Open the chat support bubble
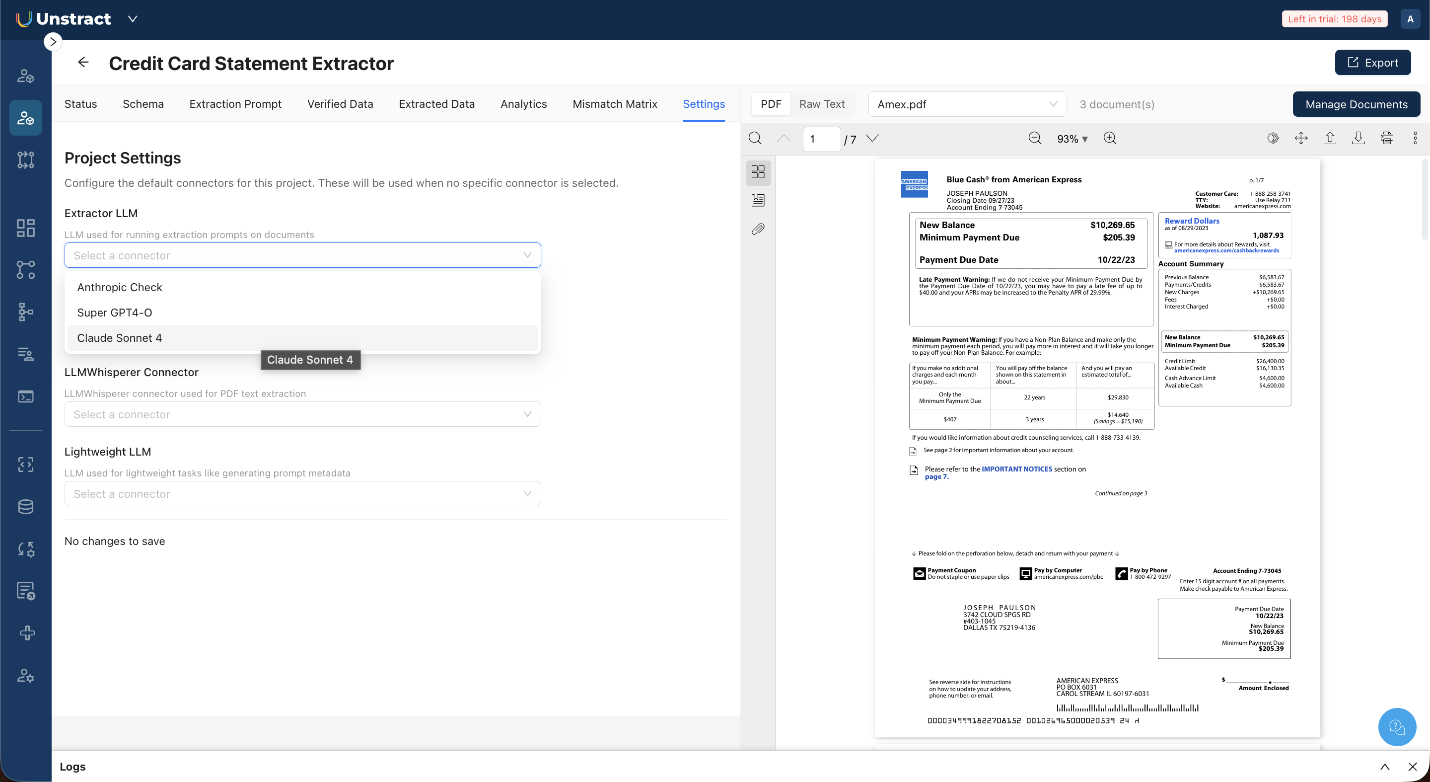 (1397, 726)
